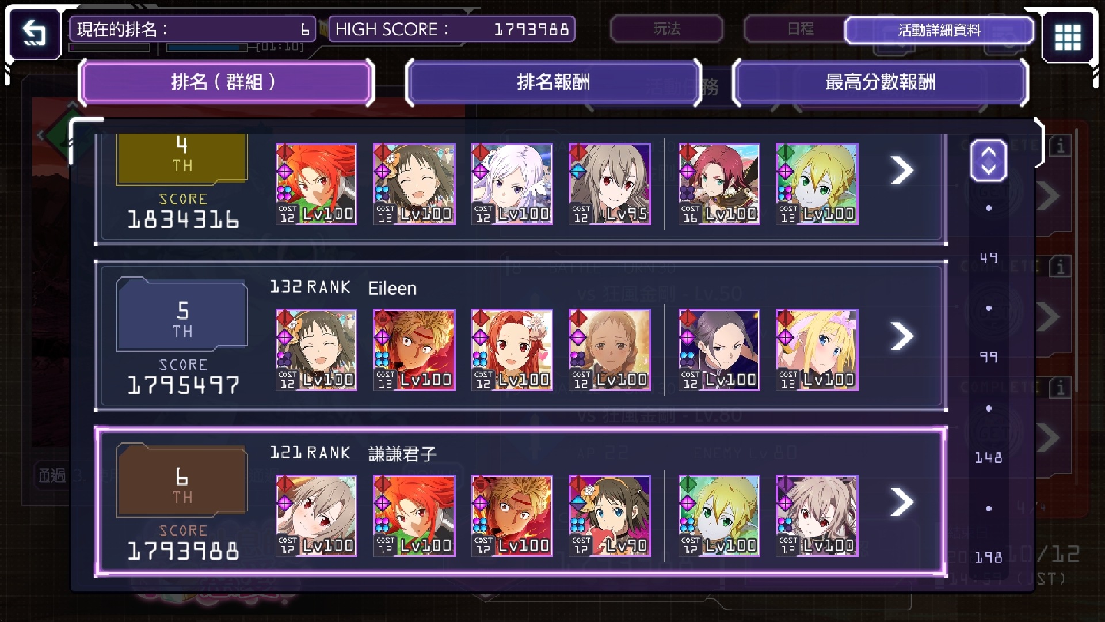
Task: Expand the 4th place team details arrow
Action: 902,170
